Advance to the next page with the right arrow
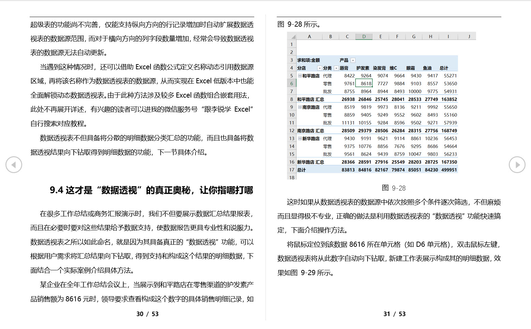Viewport: 531px width, 329px height. click(x=517, y=165)
